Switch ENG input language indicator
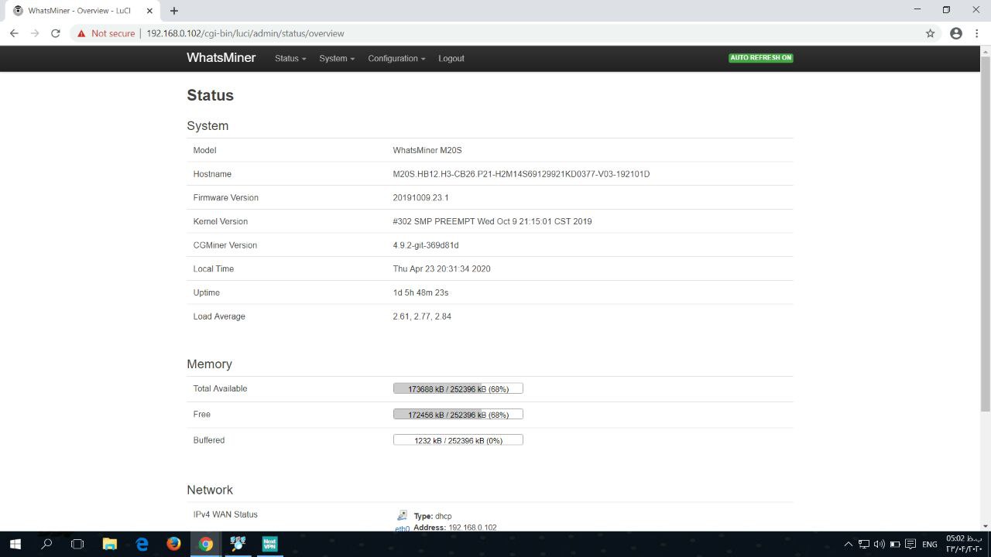 click(x=930, y=544)
